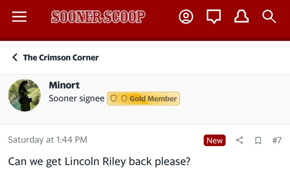Screen dimensions: 290x173
Task: Open the post number #7 permalink
Action: [x=277, y=140]
